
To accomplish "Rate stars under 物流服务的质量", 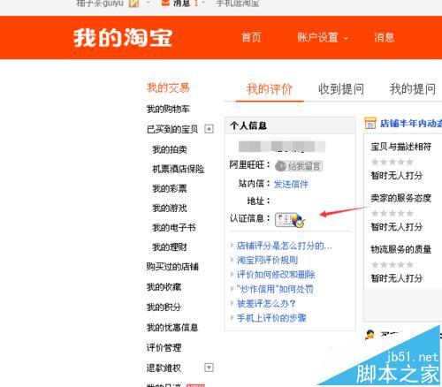I will pos(392,264).
